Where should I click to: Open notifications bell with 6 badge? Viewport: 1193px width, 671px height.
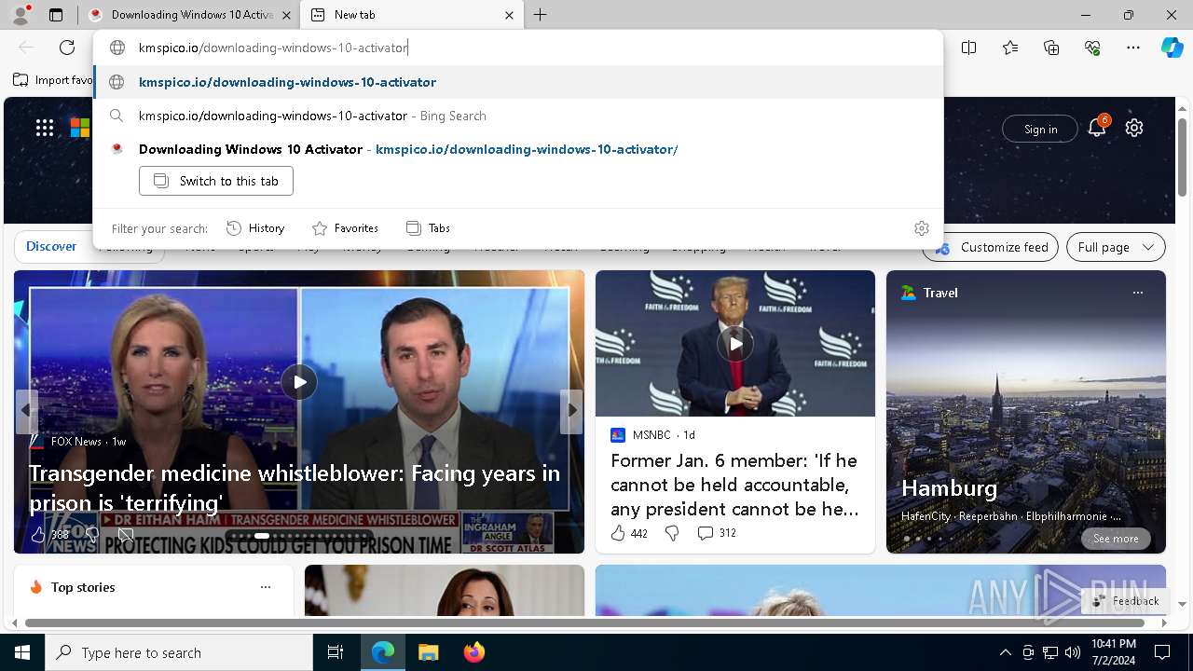[x=1097, y=128]
